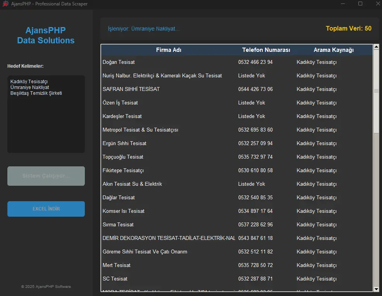Image resolution: width=382 pixels, height=296 pixels.
Task: Click the scrollbar up arrow
Action: pyautogui.click(x=376, y=47)
